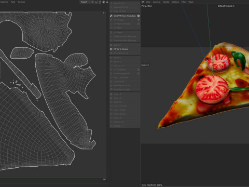The height and width of the screenshot is (187, 249).
Task: Open UV Rectangularize settings gear
Action: point(139,73)
